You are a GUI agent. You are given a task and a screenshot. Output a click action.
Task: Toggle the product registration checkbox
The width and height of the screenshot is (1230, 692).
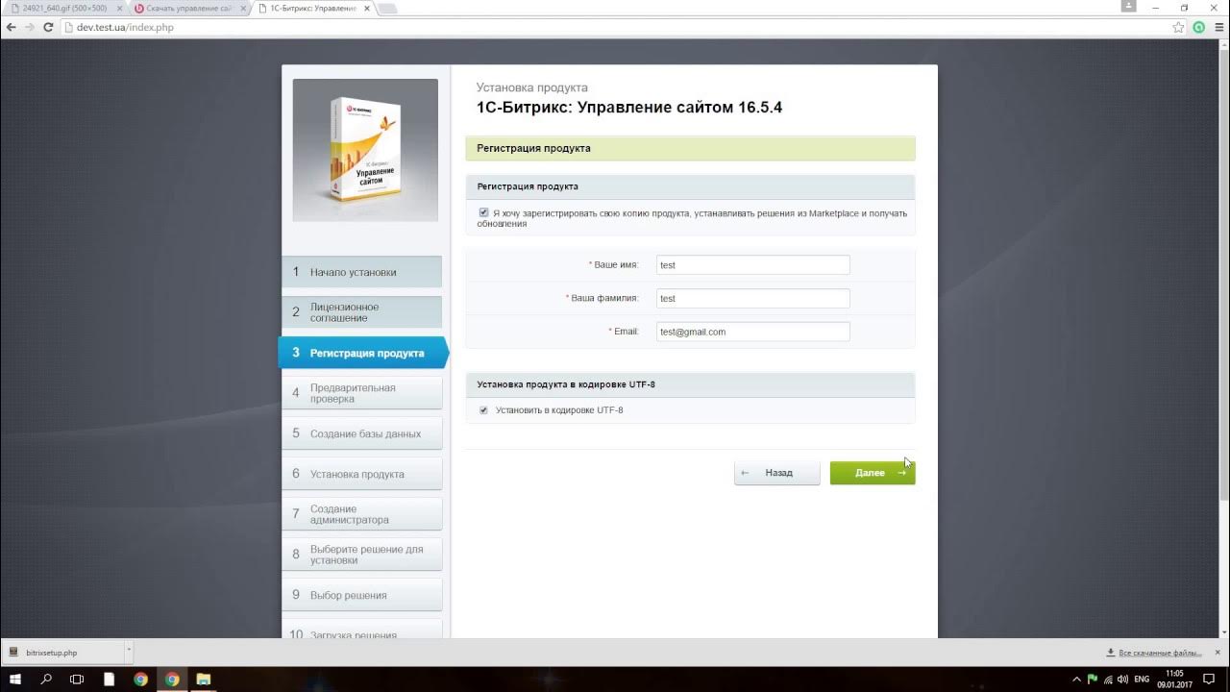(x=483, y=212)
